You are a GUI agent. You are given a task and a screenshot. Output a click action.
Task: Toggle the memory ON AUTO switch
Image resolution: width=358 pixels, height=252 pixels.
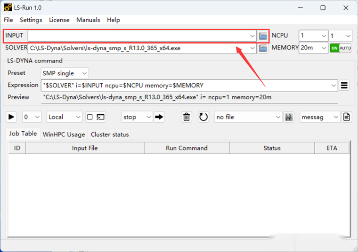coord(340,48)
